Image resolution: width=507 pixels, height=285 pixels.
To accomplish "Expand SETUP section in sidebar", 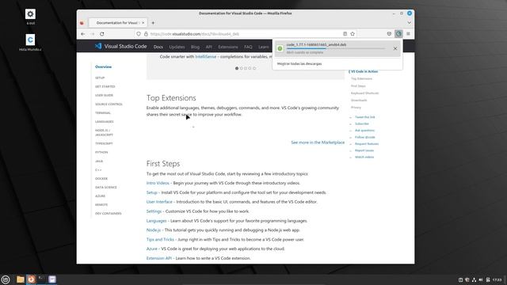I will click(100, 78).
